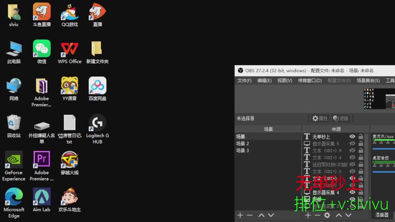Launch WPS Office from the desktop
This screenshot has width=395, height=222.
[70, 52]
